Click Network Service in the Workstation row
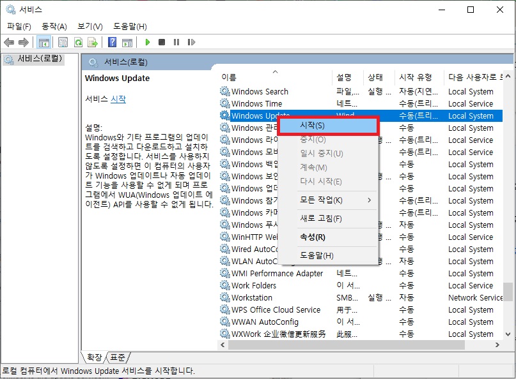Screen dimensions: 516x379 click(475, 297)
